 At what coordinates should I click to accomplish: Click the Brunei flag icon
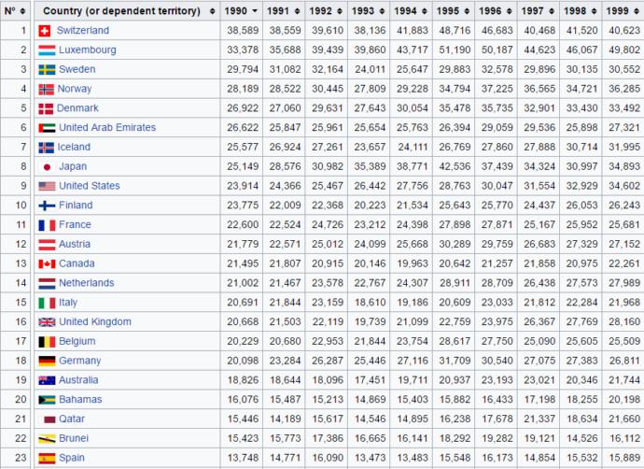pyautogui.click(x=47, y=439)
